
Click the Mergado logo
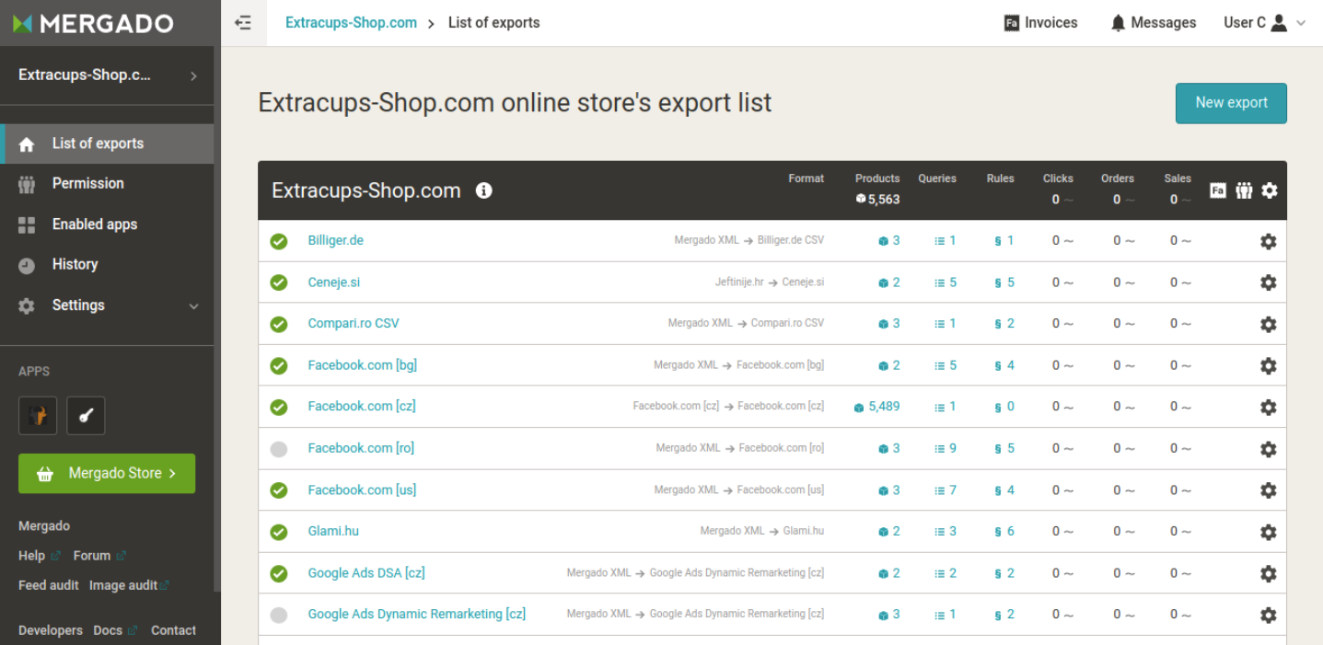click(x=93, y=24)
